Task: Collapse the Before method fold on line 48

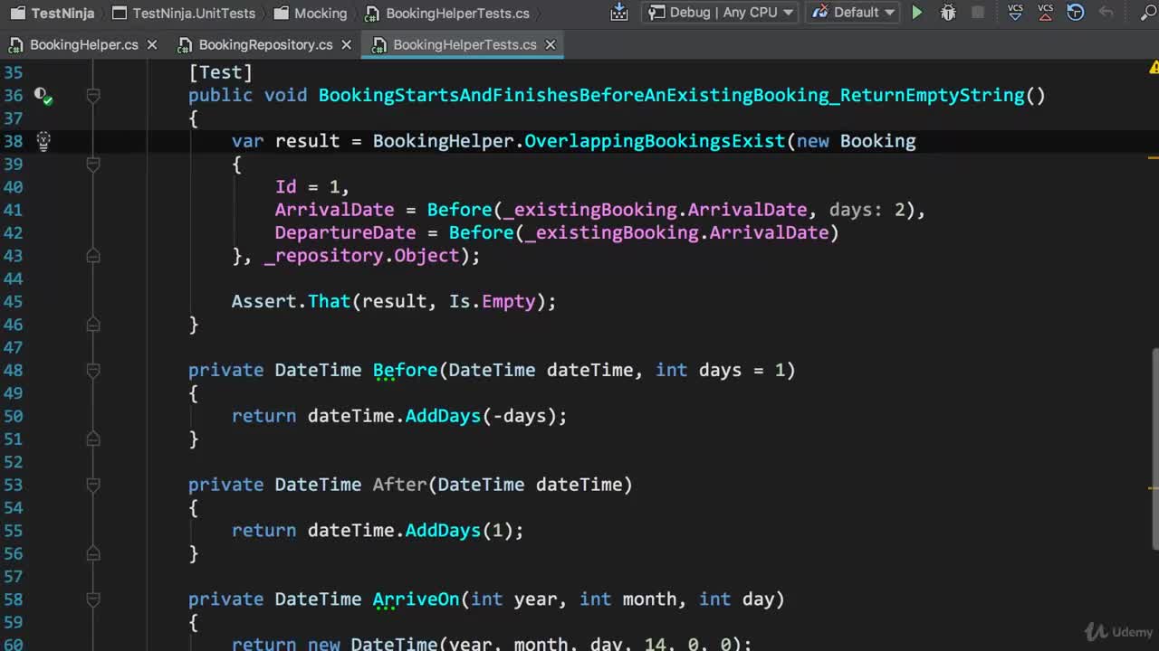Action: 92,370
